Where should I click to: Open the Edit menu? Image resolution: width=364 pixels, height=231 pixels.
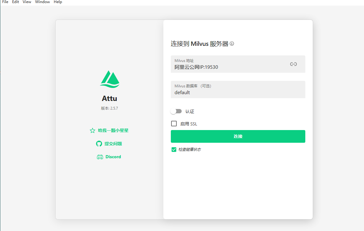(16, 2)
